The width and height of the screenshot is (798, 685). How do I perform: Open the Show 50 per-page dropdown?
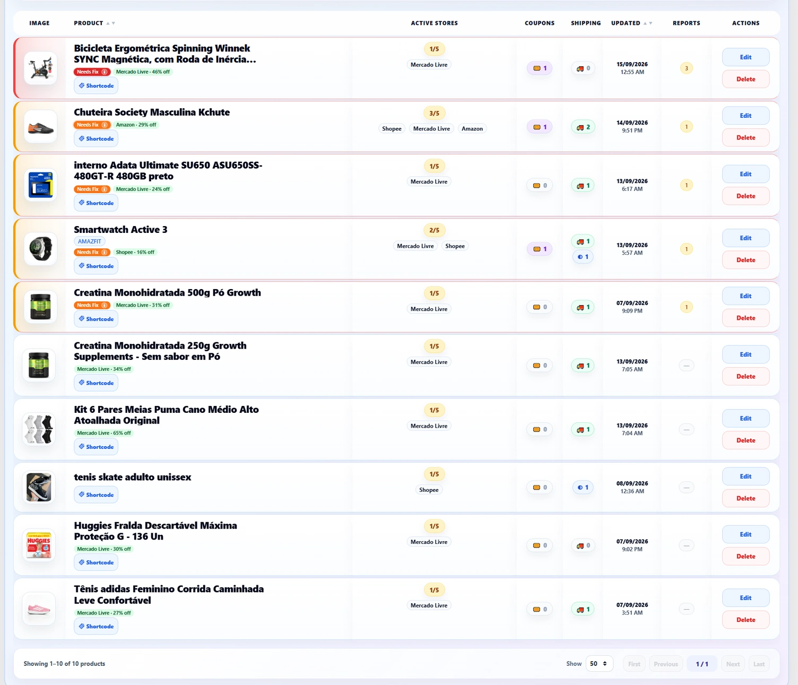[x=599, y=664]
